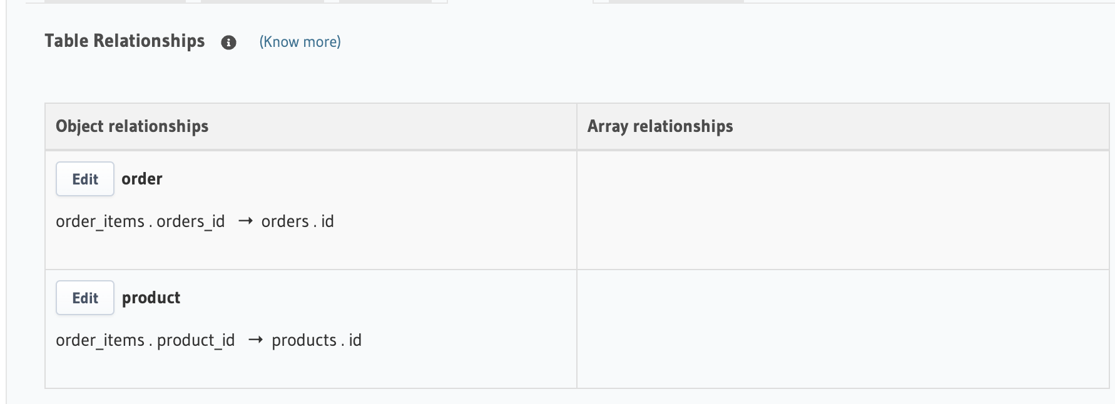Image resolution: width=1115 pixels, height=404 pixels.
Task: Click the orders . id target text
Action: pos(297,221)
